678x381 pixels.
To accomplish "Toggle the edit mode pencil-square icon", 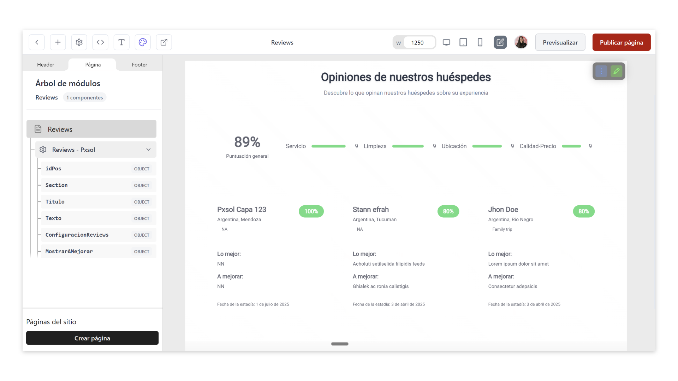I will point(500,42).
